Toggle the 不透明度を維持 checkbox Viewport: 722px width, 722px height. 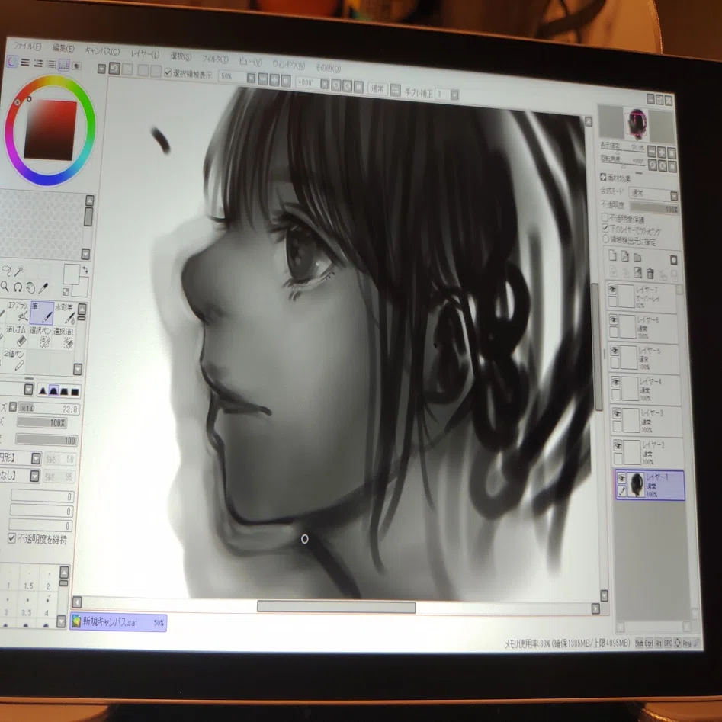pyautogui.click(x=12, y=537)
